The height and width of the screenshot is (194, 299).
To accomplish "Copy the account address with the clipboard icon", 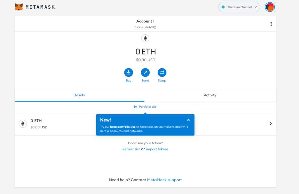I will point(155,27).
